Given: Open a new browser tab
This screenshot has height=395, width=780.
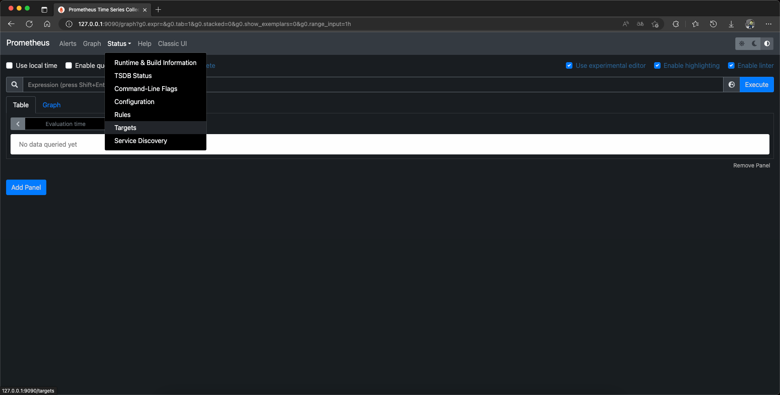Looking at the screenshot, I should 158,9.
